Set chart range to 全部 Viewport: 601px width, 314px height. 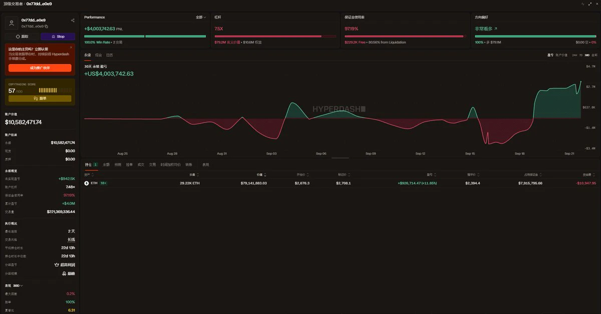click(x=594, y=54)
